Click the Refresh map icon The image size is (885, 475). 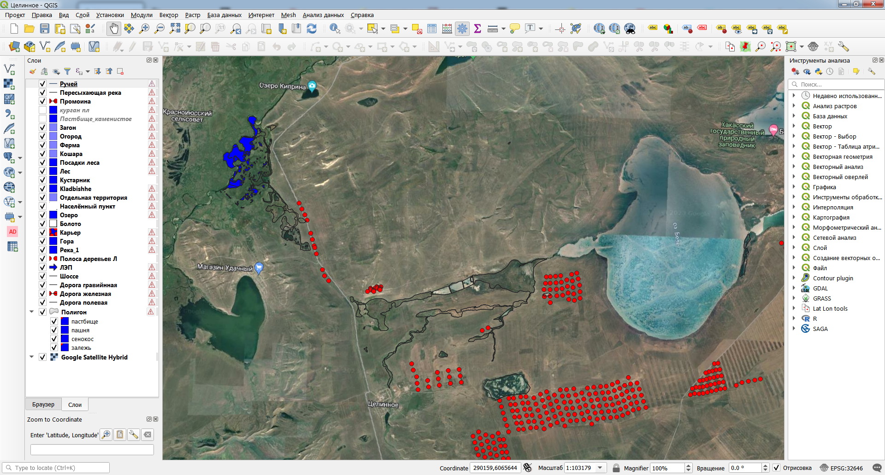click(312, 29)
